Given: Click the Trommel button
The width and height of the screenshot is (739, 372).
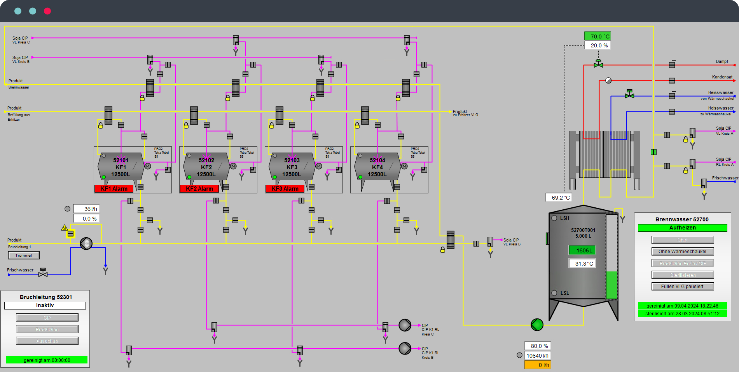Looking at the screenshot, I should pos(24,256).
